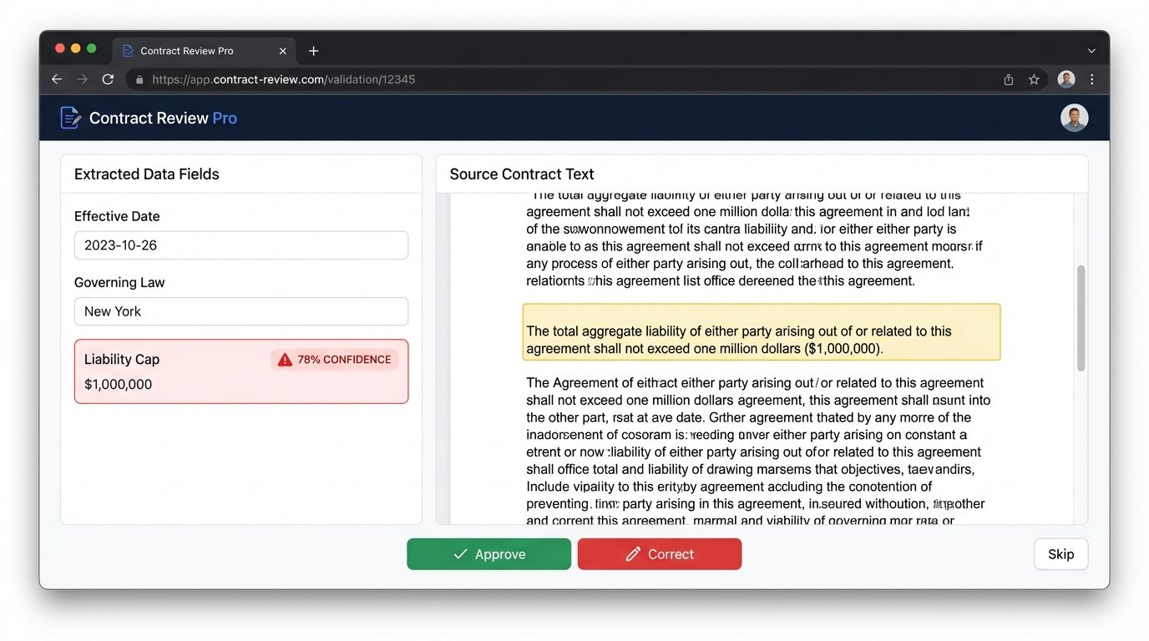Click the profile avatar in the app header

1074,117
